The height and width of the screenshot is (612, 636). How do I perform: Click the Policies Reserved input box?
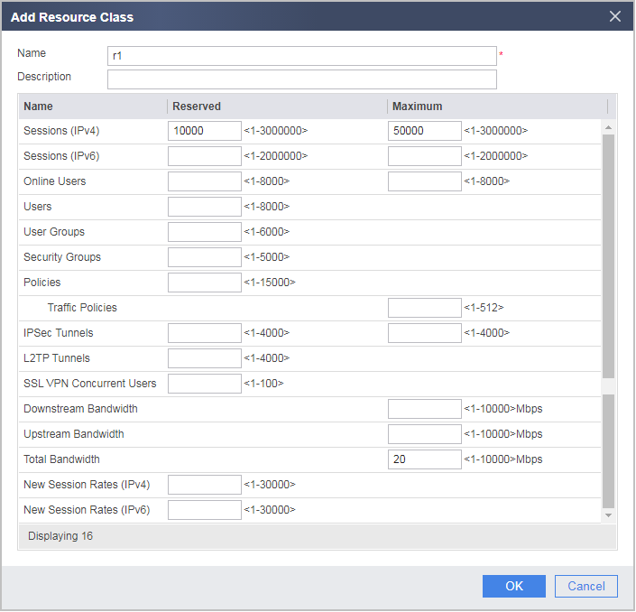click(x=205, y=283)
